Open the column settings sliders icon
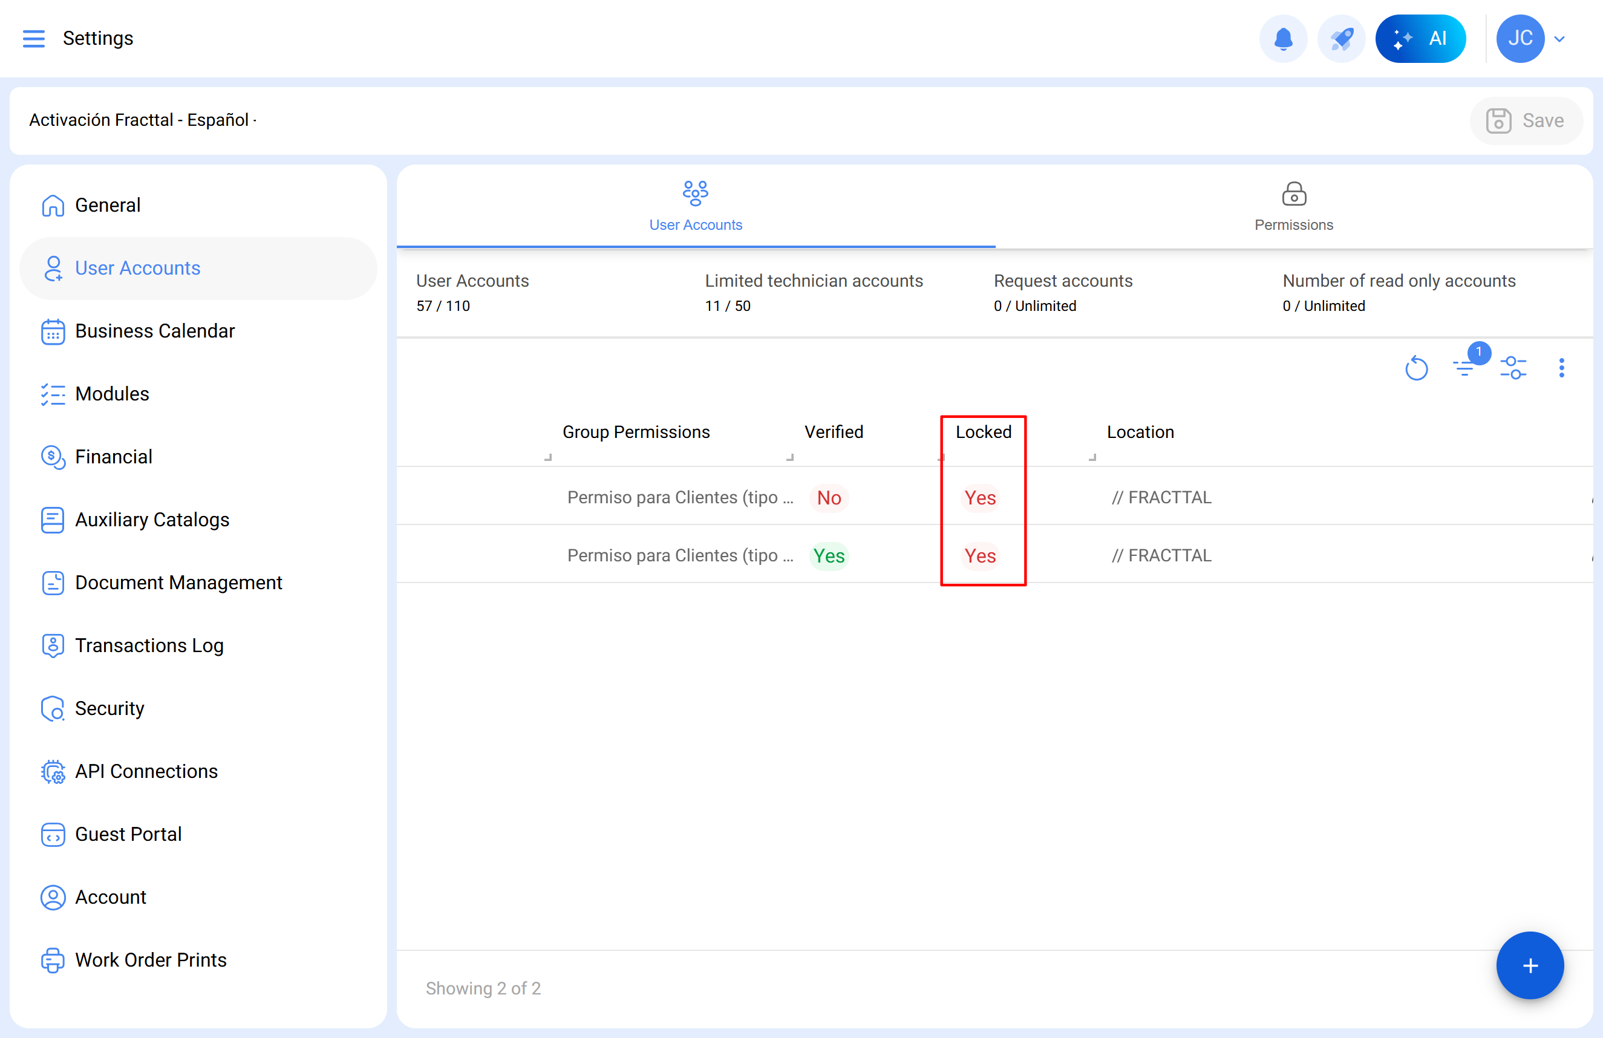Screen dimensions: 1603x1038 tap(1513, 368)
